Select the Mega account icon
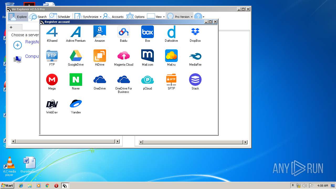Image resolution: width=336 pixels, height=189 pixels. [52, 80]
